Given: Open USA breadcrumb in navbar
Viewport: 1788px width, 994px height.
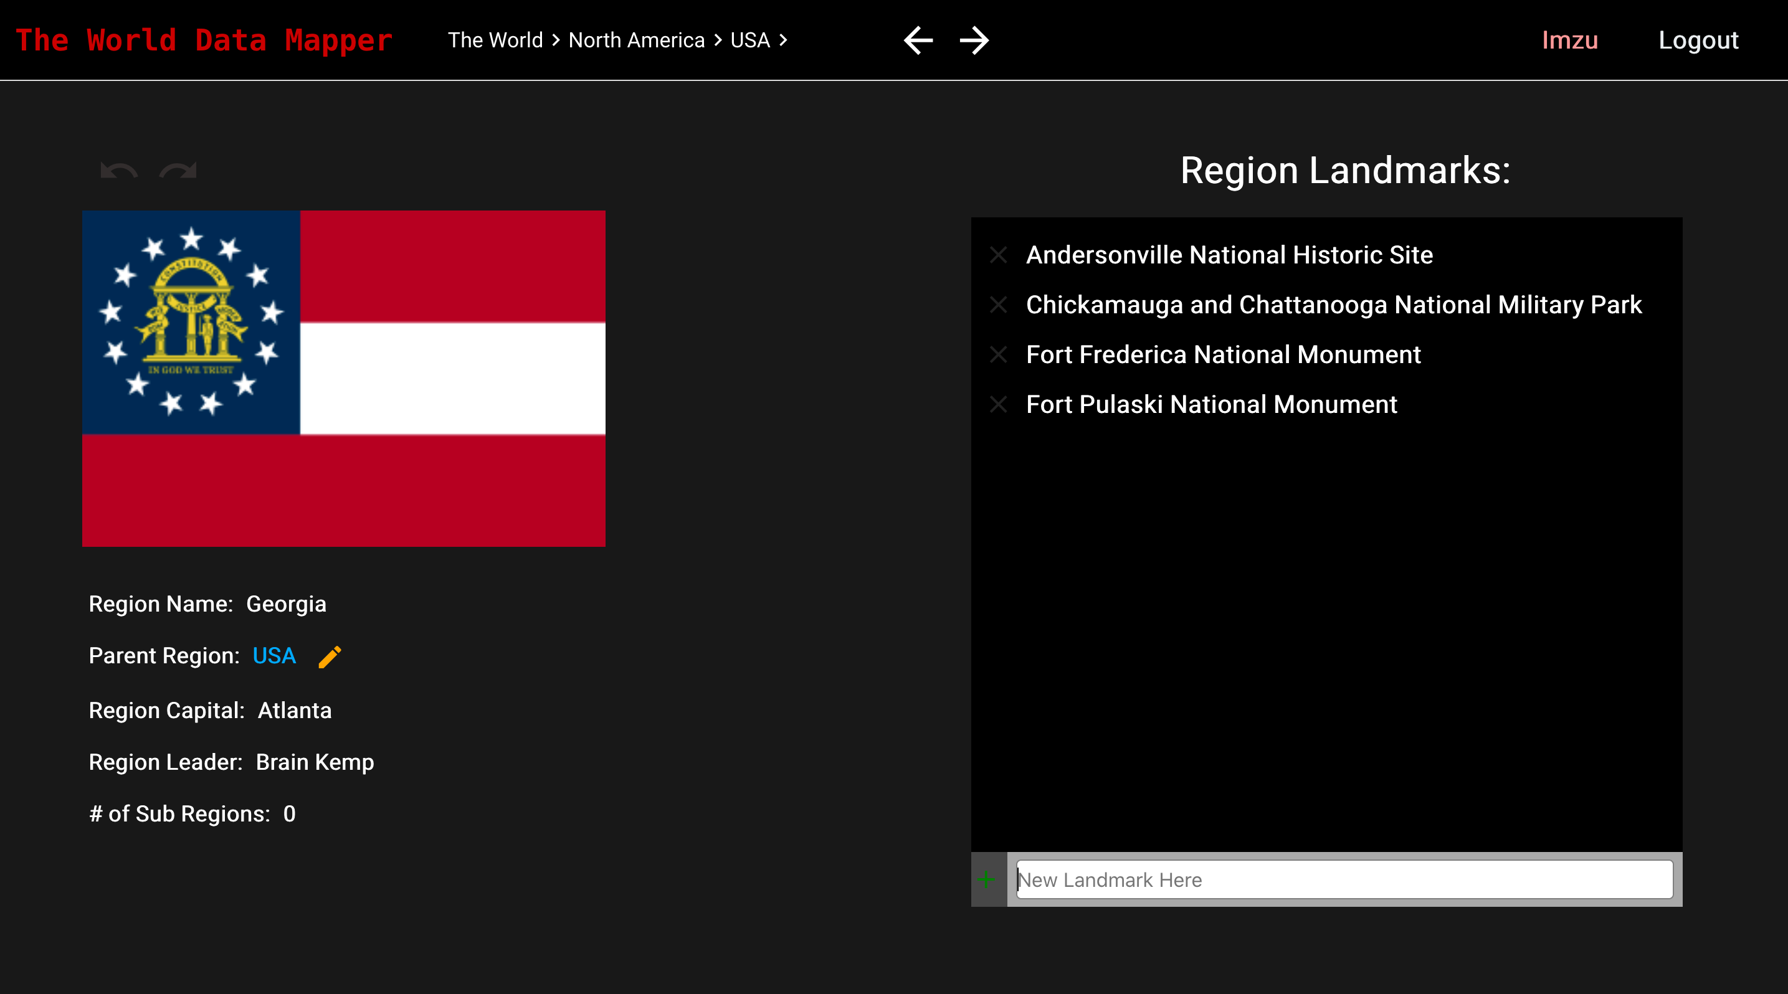Looking at the screenshot, I should pos(749,40).
